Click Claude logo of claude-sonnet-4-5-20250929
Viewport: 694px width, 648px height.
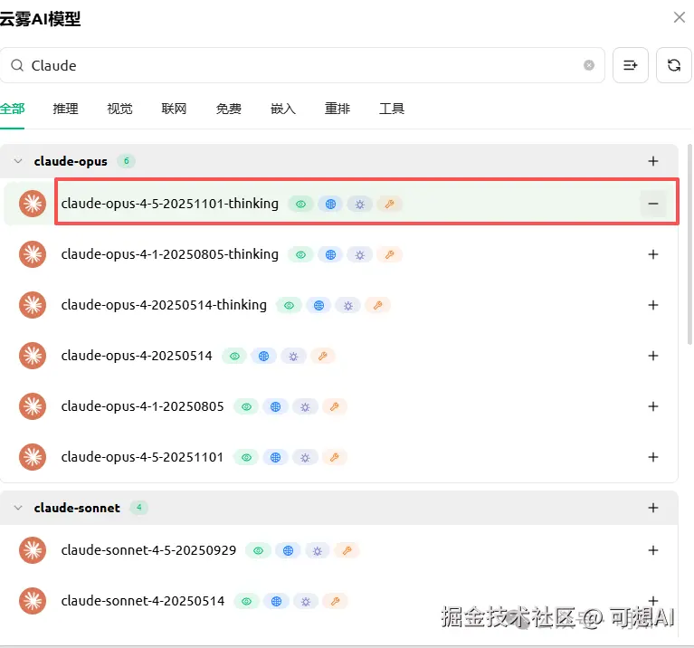click(33, 550)
